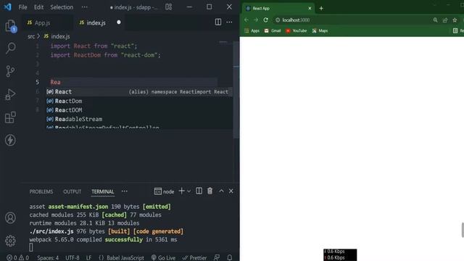Screen dimensions: 464x261
Task: Split the editor to the right
Action: [218, 22]
